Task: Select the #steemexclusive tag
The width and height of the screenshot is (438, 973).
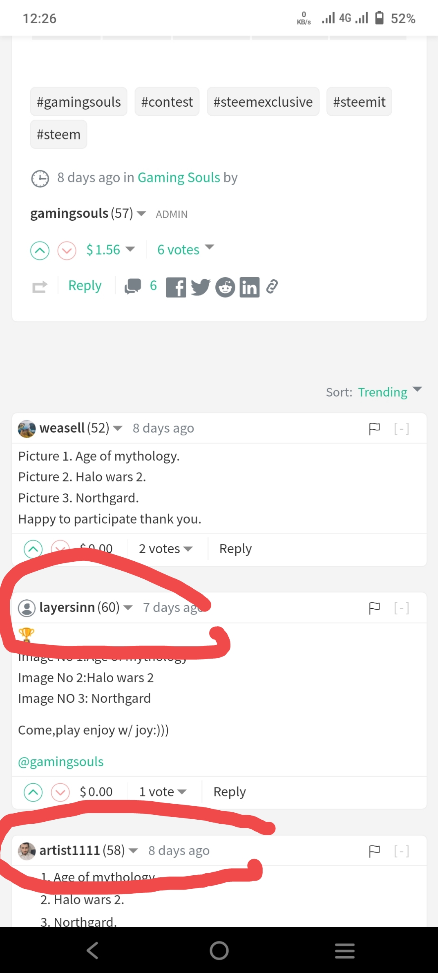Action: (x=263, y=102)
